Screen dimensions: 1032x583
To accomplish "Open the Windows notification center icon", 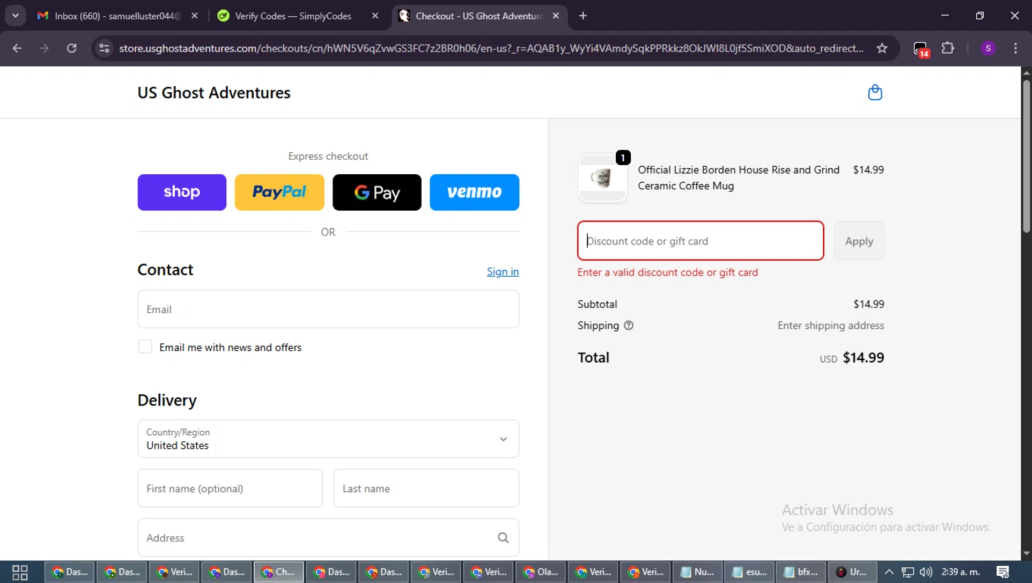I will pyautogui.click(x=1002, y=572).
